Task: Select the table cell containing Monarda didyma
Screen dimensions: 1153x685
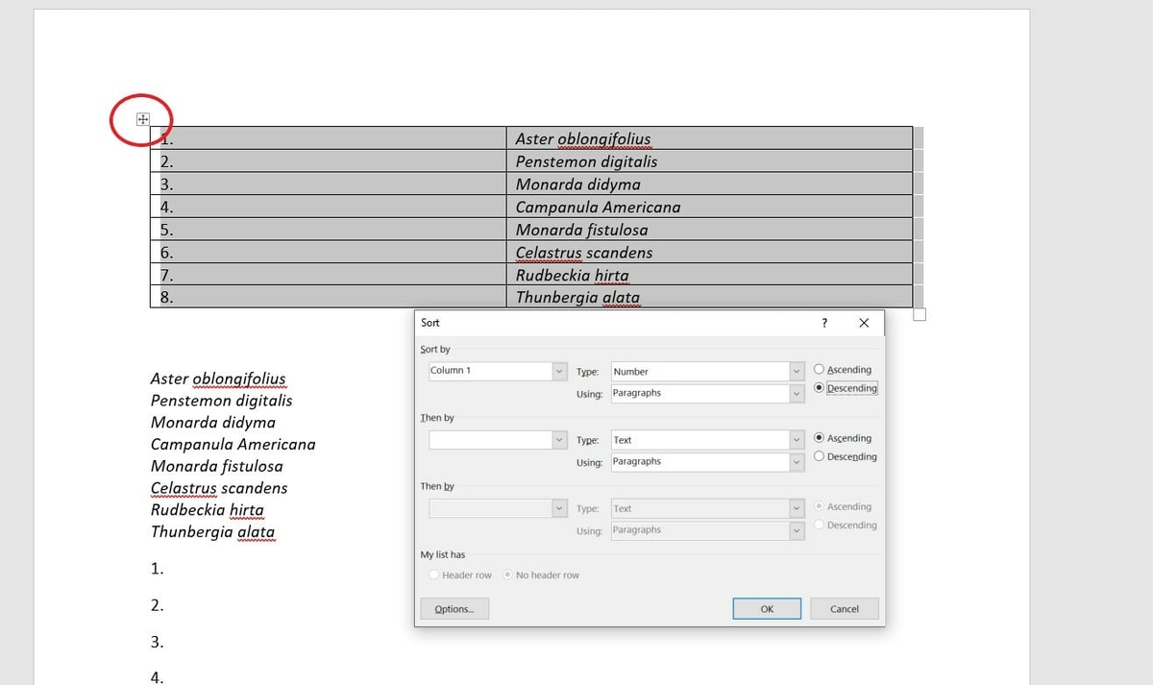Action: tap(596, 183)
